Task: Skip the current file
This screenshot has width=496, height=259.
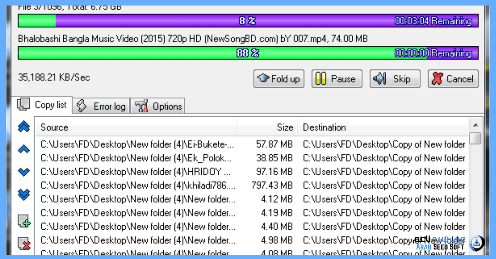Action: pyautogui.click(x=395, y=79)
